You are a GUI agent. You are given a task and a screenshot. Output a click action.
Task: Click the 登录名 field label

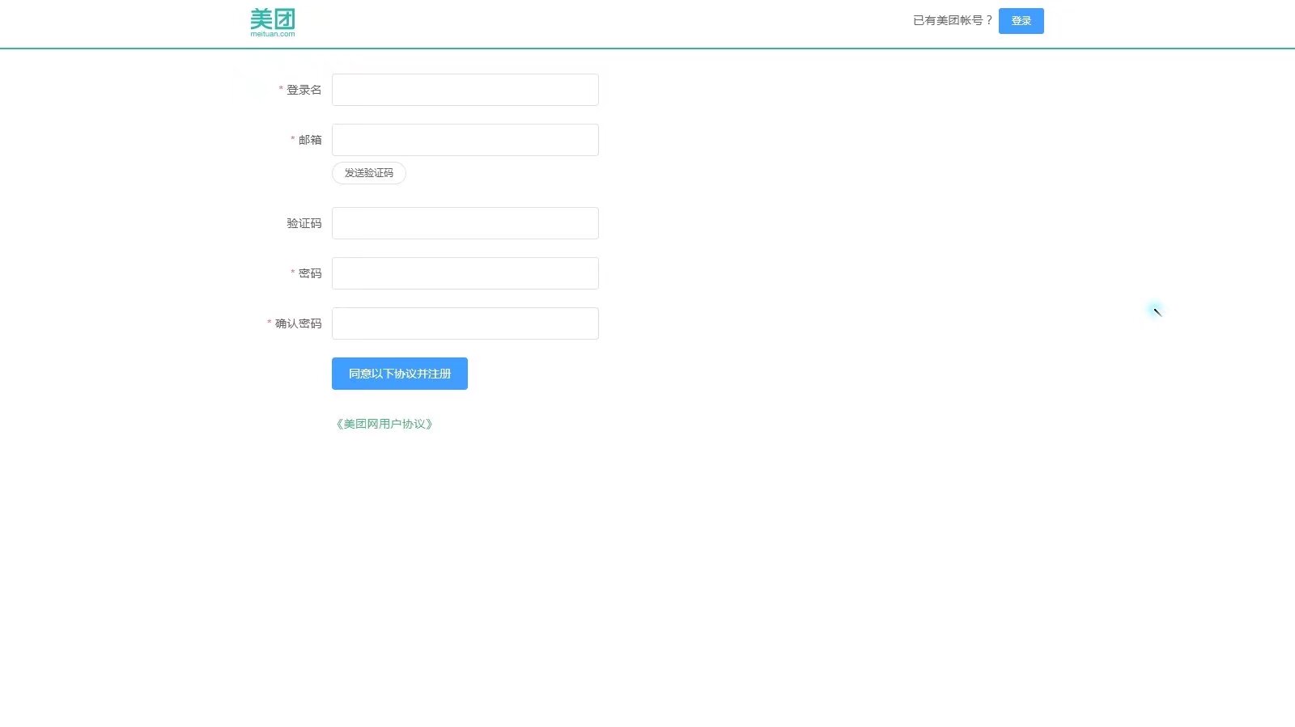point(304,90)
